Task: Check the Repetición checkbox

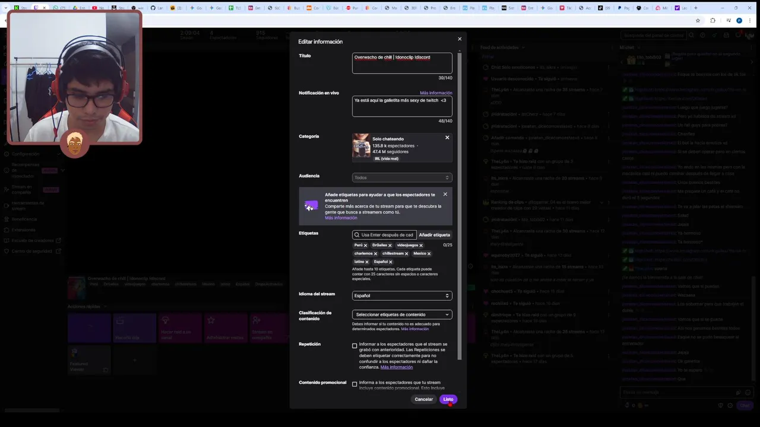Action: [x=354, y=346]
